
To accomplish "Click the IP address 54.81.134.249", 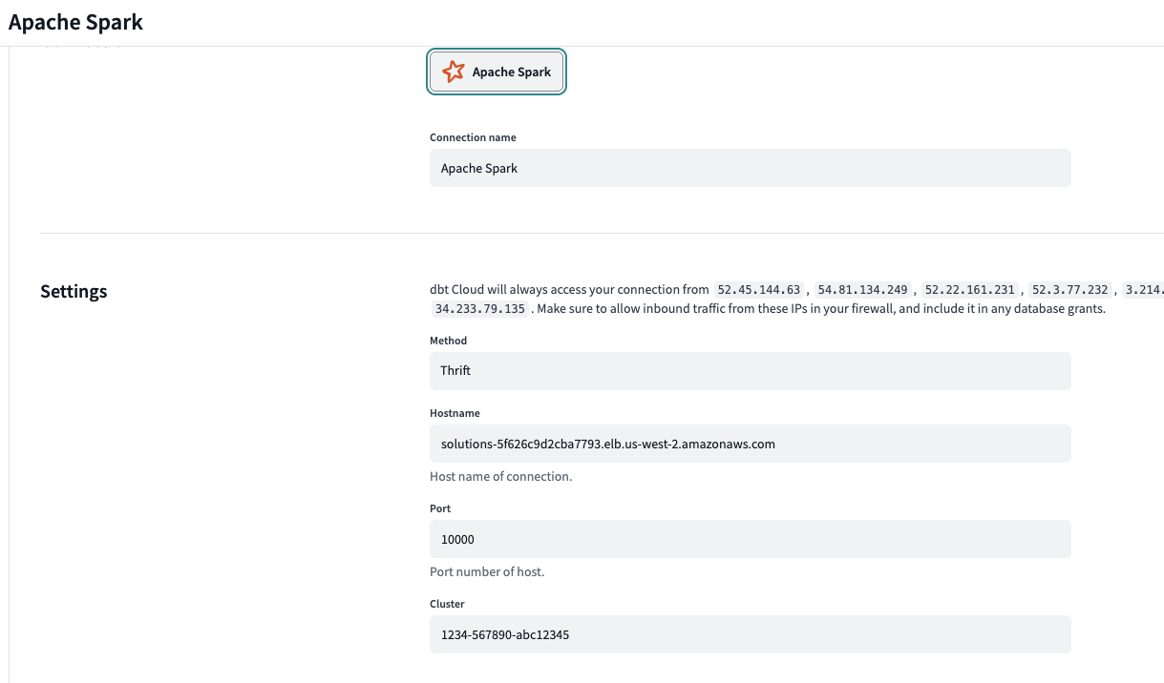I will coord(863,290).
